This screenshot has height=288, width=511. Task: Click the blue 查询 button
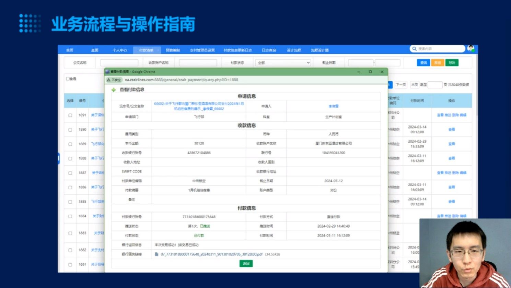pyautogui.click(x=423, y=63)
